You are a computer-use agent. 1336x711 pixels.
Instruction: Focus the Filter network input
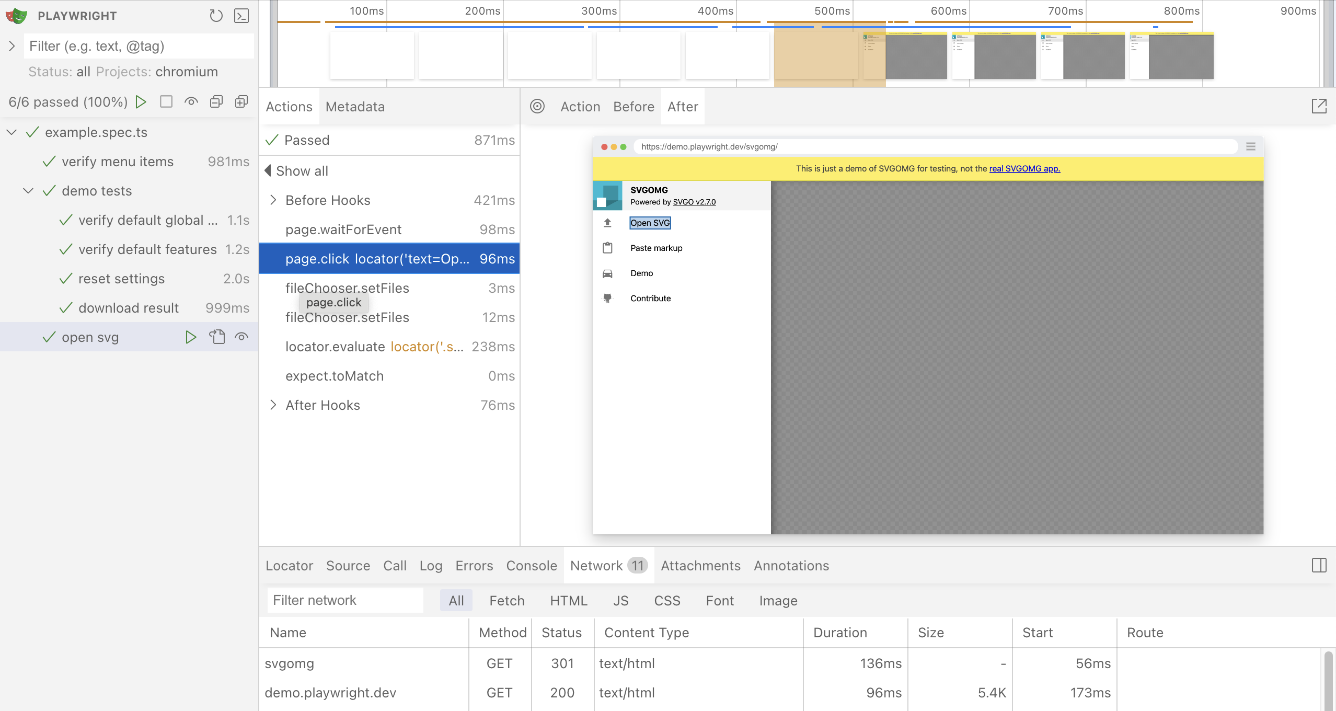point(345,600)
